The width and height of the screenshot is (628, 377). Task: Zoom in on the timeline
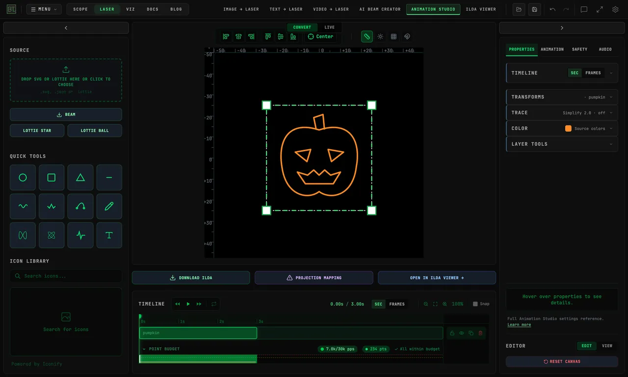(445, 304)
